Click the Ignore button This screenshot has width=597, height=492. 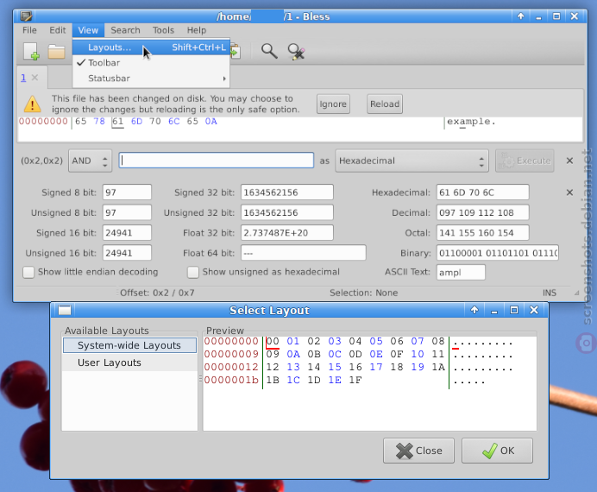[x=333, y=104]
